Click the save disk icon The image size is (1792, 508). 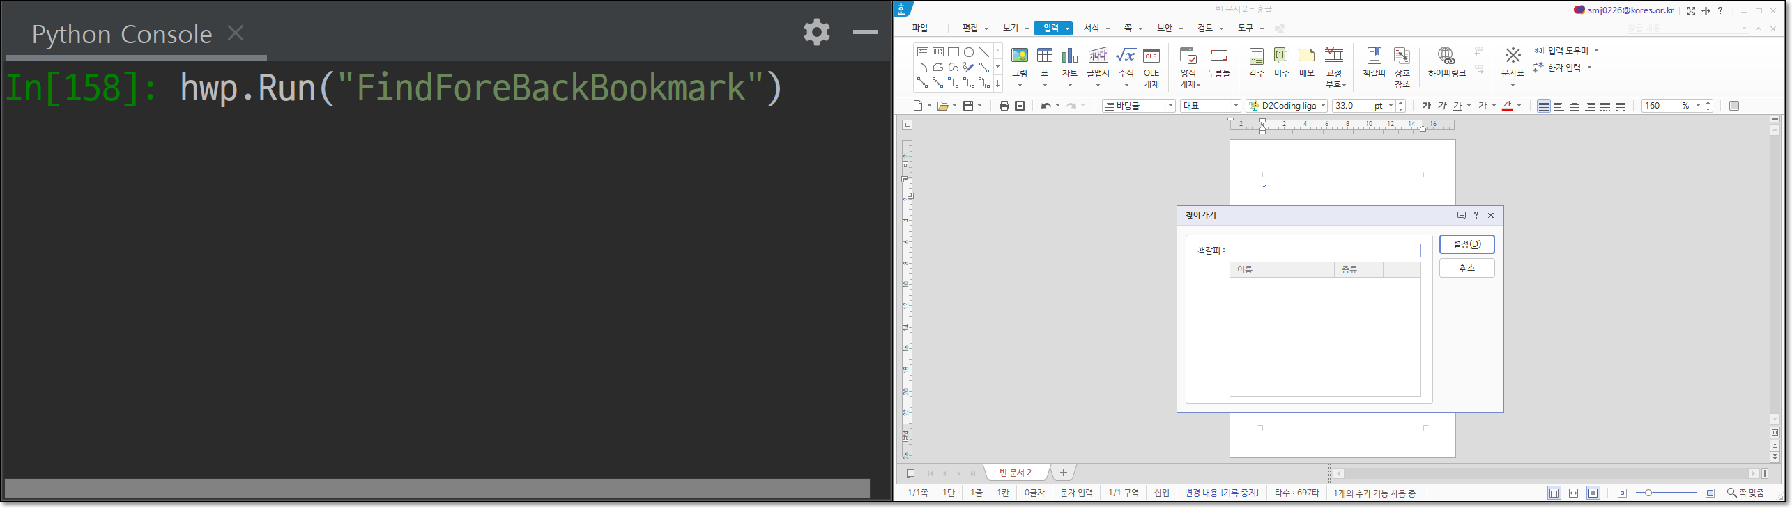[x=968, y=106]
